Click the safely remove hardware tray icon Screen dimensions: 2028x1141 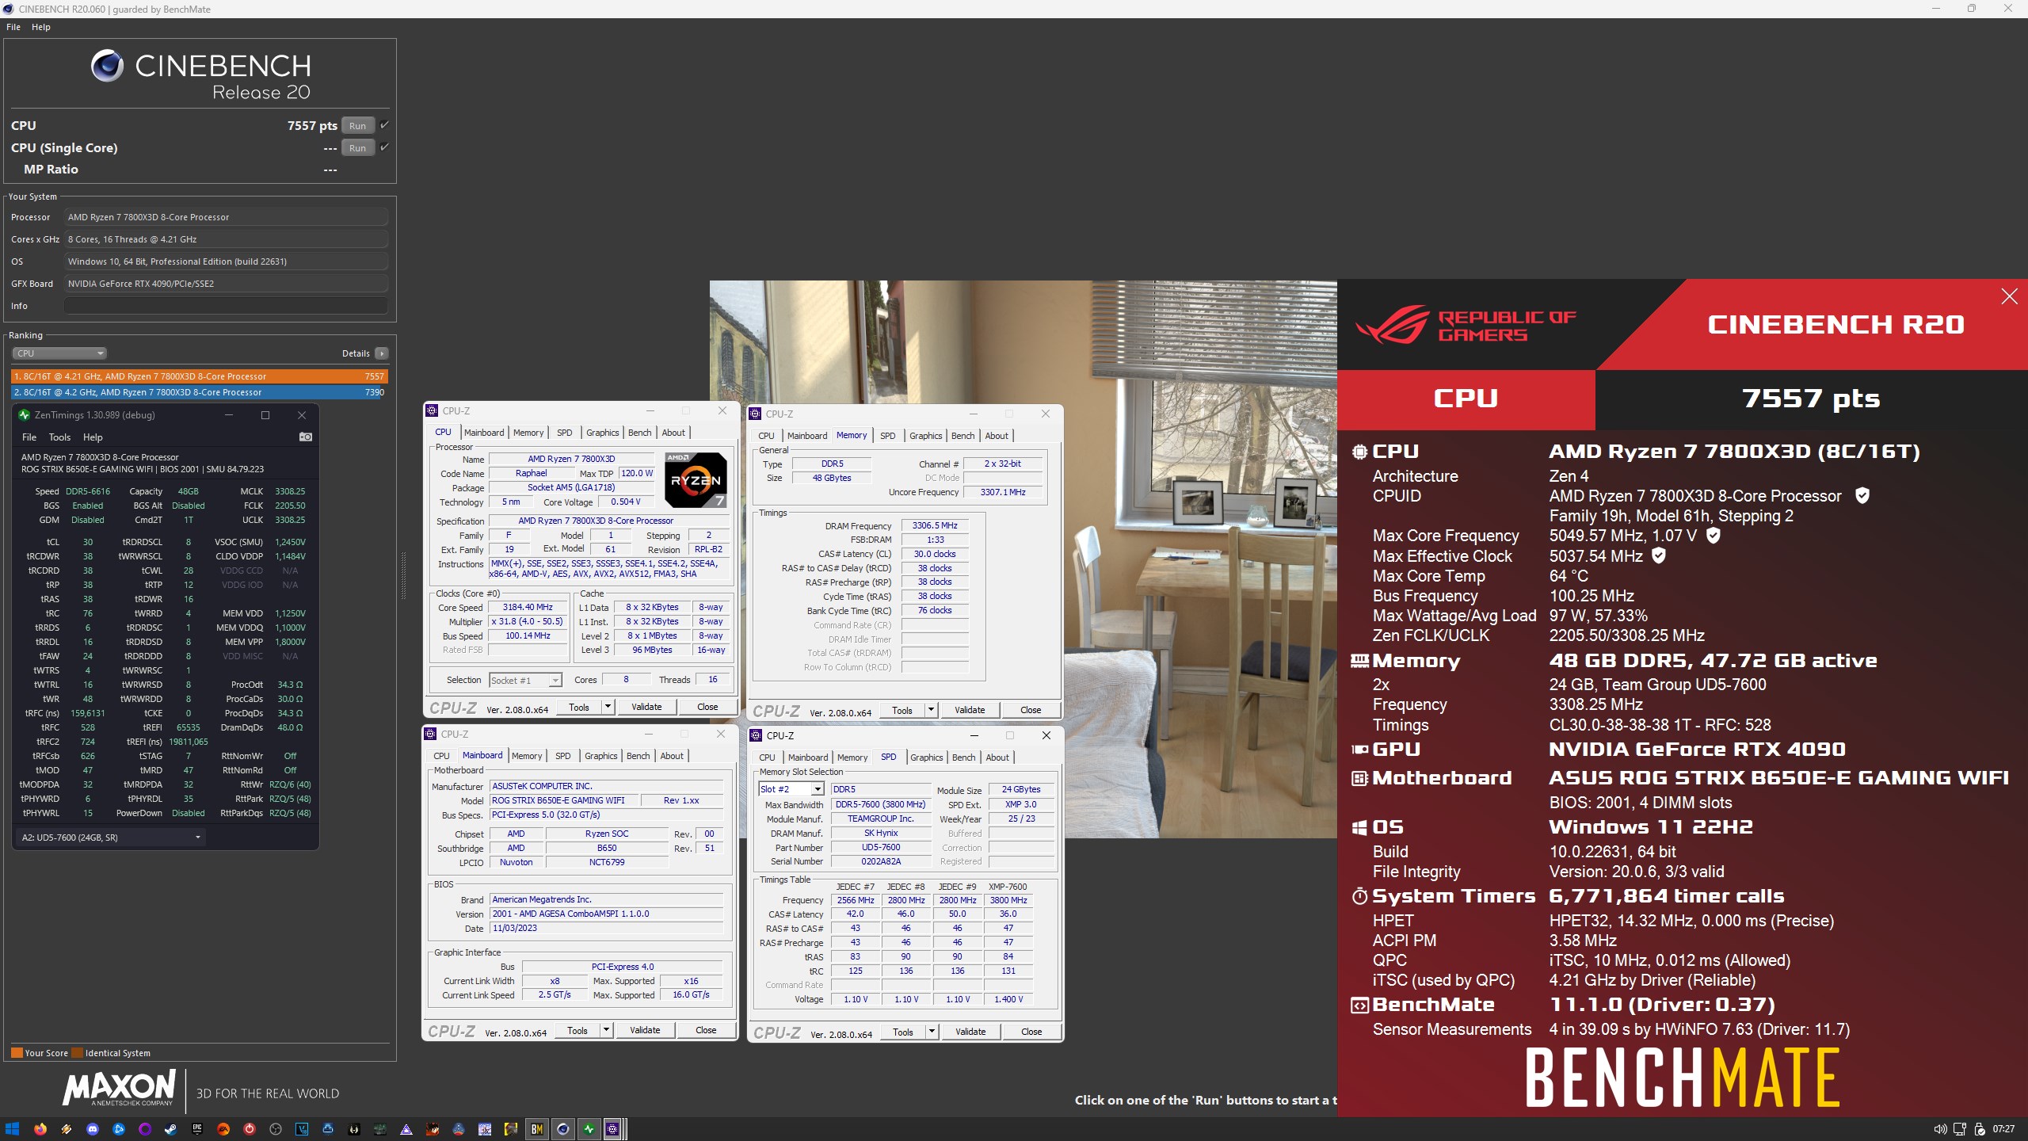click(x=1980, y=1129)
